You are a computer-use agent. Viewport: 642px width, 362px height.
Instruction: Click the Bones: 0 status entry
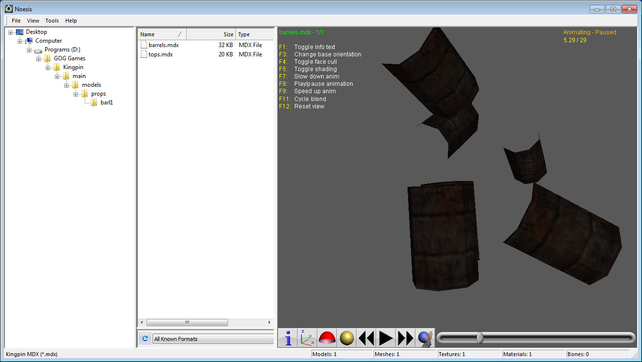pos(578,354)
